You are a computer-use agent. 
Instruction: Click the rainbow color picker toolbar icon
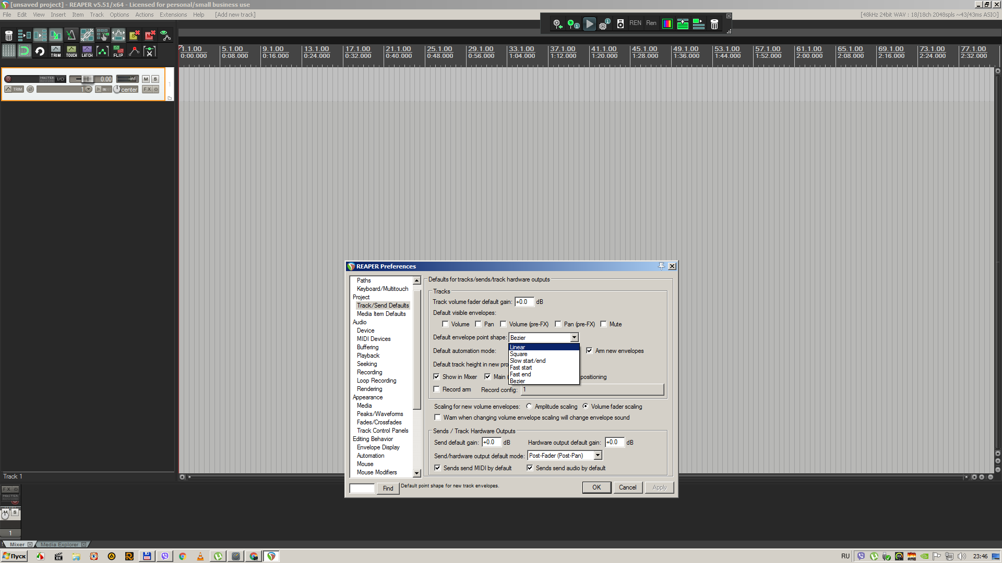(667, 23)
